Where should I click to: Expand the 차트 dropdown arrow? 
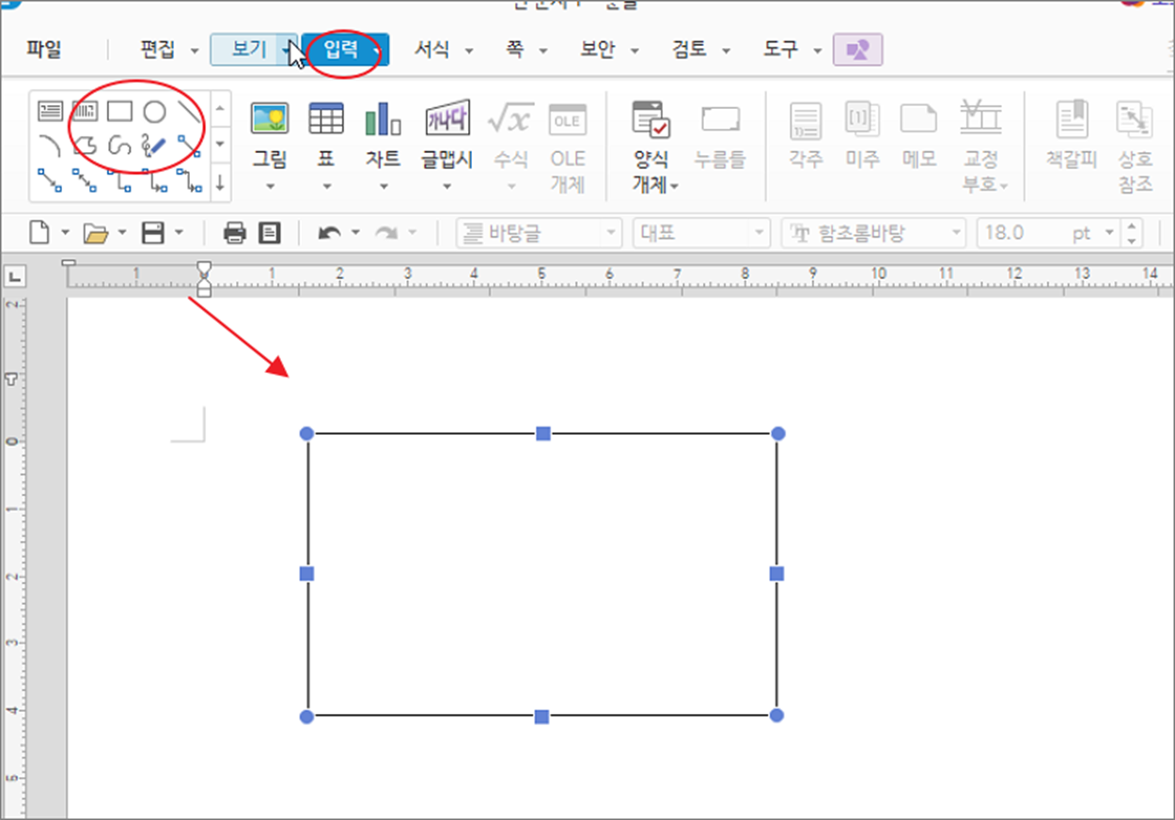point(383,186)
